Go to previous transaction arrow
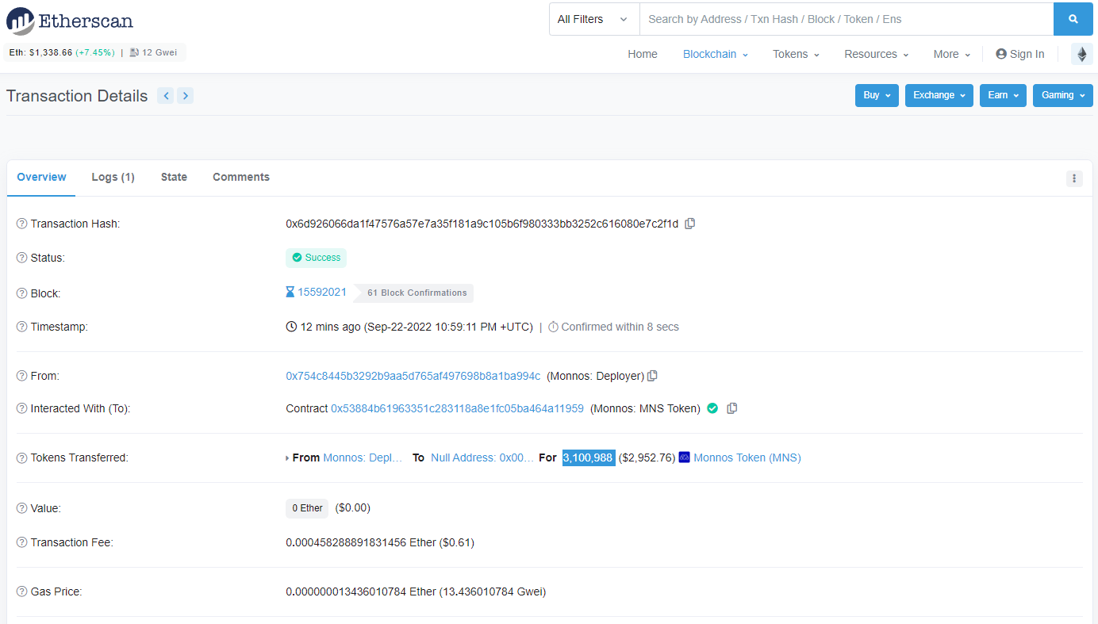The height and width of the screenshot is (624, 1098). pos(166,96)
